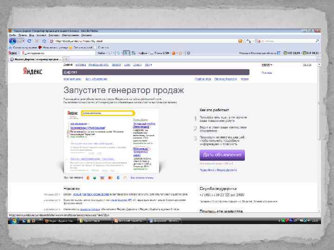Click the Выход link at top right
The image size is (334, 250).
pos(307,65)
